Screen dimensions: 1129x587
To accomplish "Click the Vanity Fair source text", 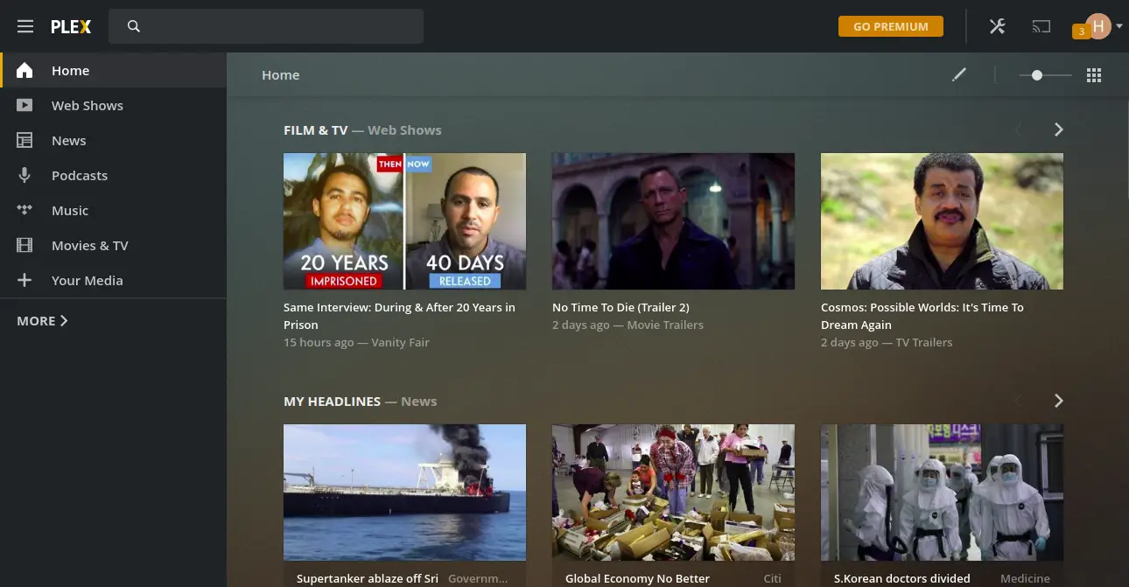I will (x=400, y=342).
